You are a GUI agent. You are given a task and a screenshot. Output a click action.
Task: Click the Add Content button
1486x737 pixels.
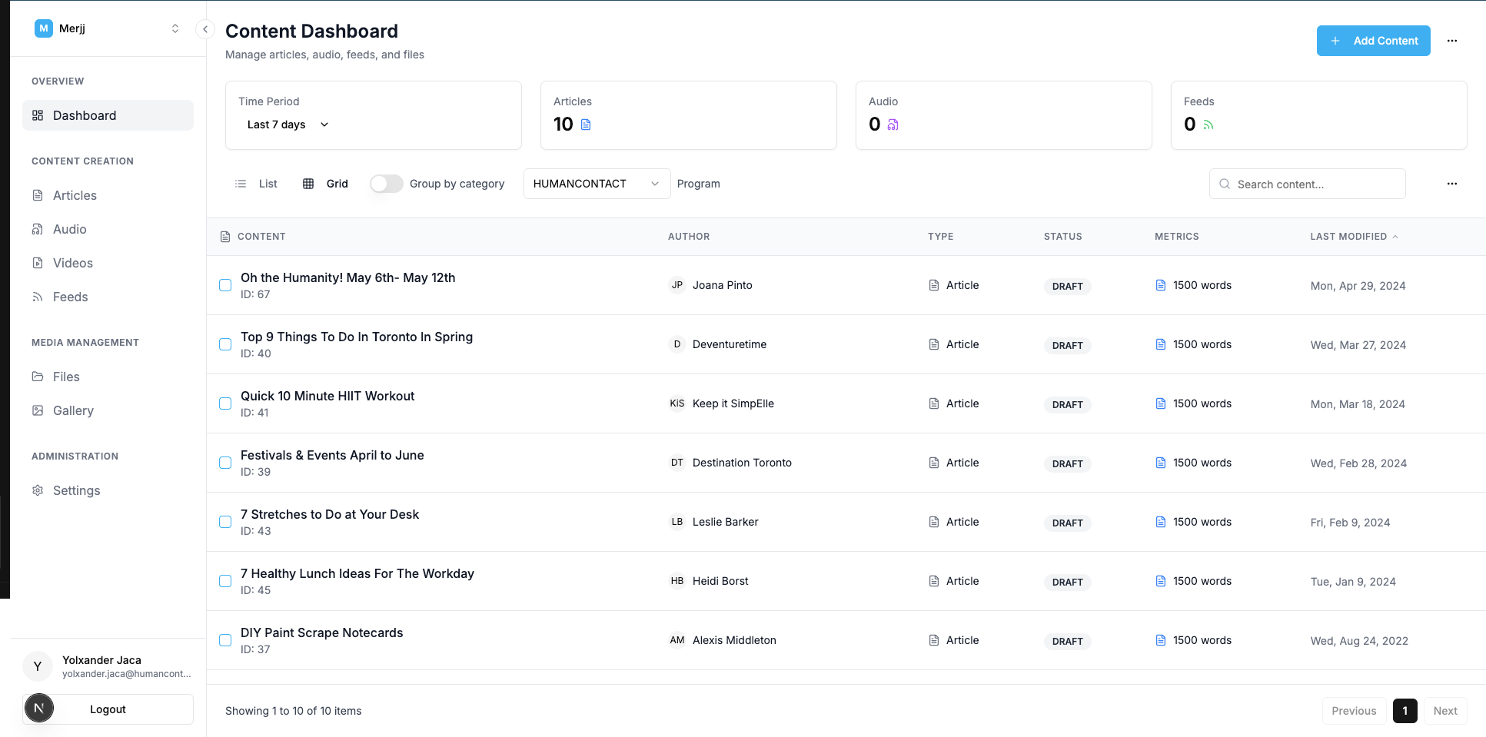1373,41
